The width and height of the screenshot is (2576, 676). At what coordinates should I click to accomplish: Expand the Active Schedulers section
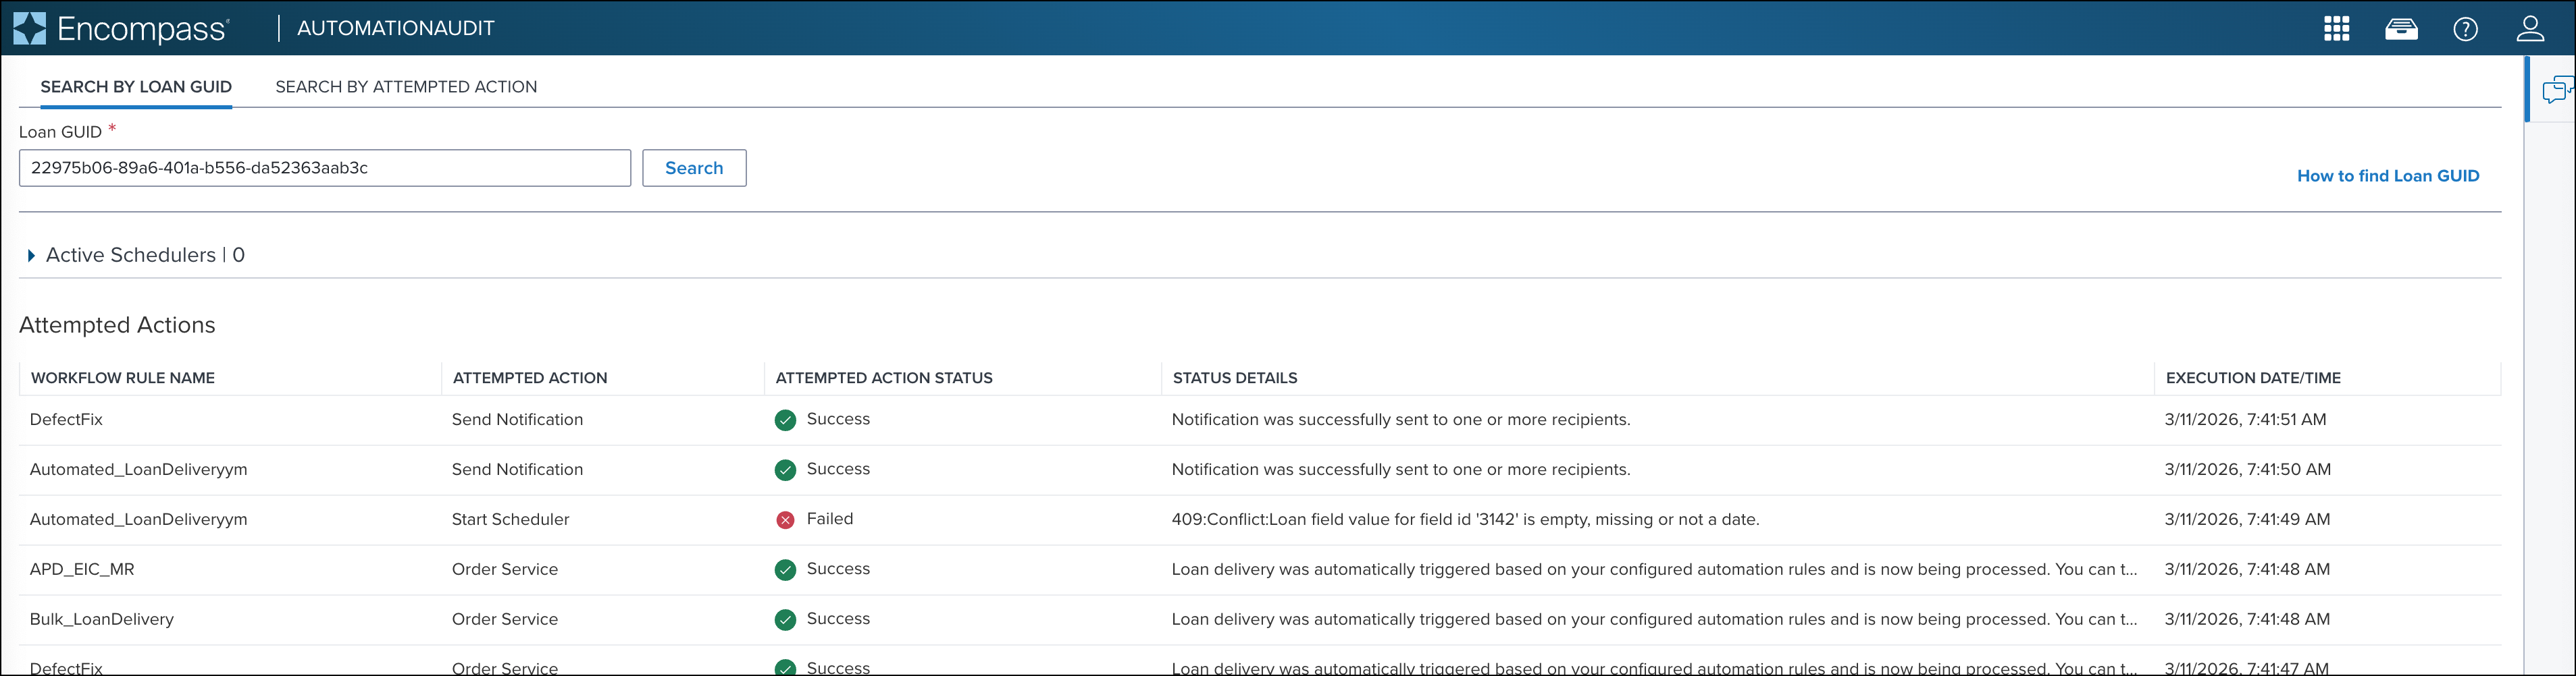(32, 256)
